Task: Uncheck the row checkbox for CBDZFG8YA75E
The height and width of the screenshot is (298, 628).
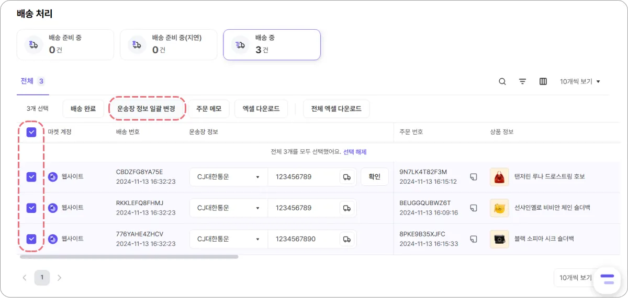Action: click(31, 177)
